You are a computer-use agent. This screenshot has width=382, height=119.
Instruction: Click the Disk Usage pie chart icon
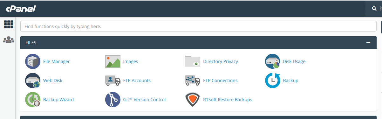(x=273, y=61)
